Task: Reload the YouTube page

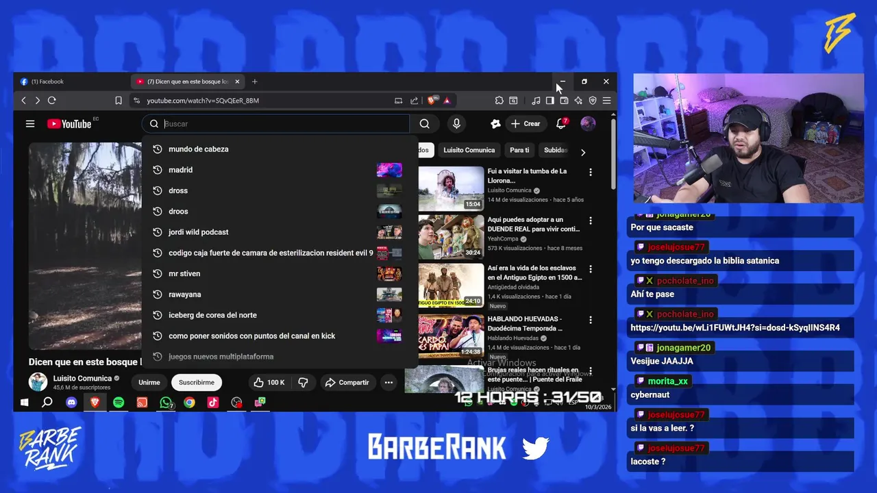Action: [52, 101]
